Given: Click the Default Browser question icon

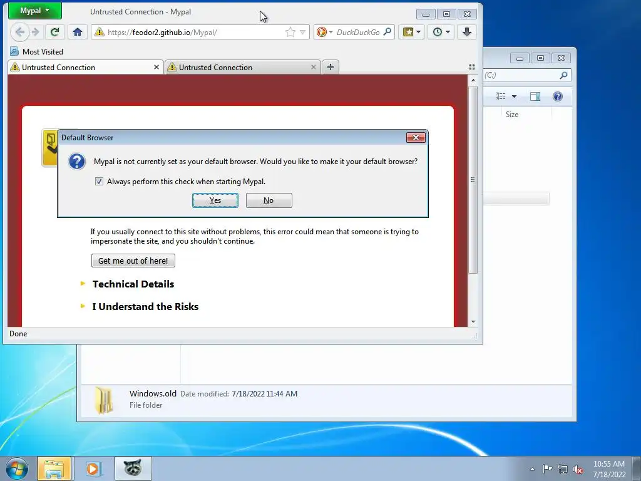Looking at the screenshot, I should coord(77,162).
